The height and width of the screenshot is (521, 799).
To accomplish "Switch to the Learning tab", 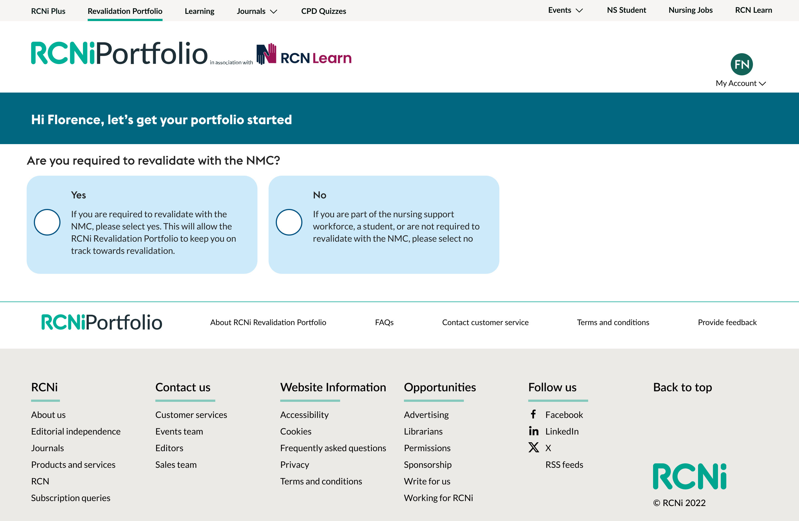I will pos(199,11).
